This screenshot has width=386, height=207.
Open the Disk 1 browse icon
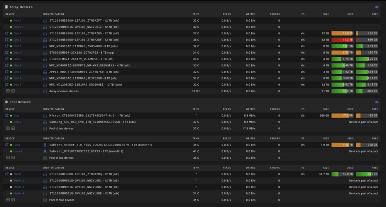click(7, 33)
